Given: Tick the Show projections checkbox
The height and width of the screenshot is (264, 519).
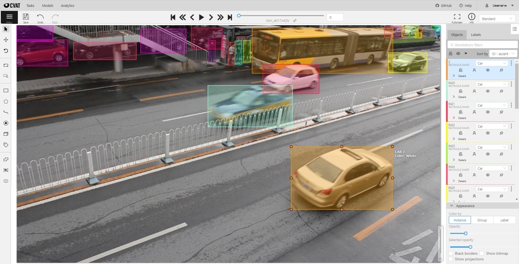Looking at the screenshot, I should coord(451,259).
